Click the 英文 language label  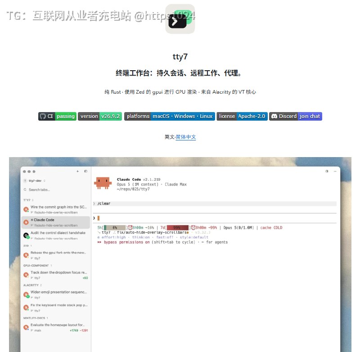tap(170, 137)
